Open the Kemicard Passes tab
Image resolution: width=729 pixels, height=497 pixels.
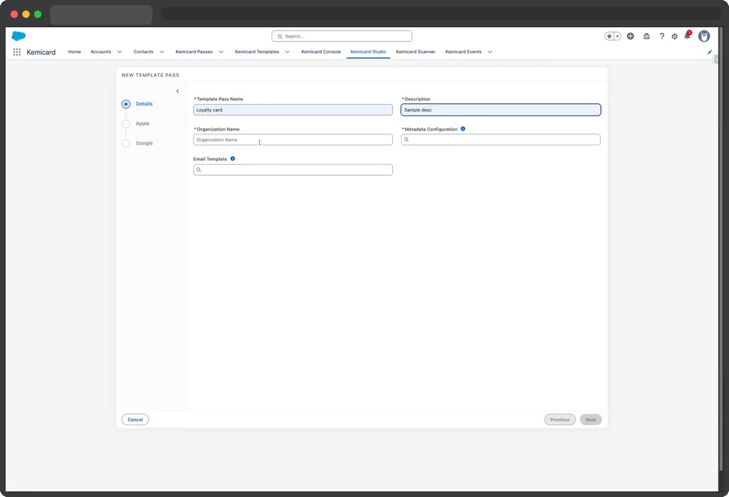click(x=194, y=51)
